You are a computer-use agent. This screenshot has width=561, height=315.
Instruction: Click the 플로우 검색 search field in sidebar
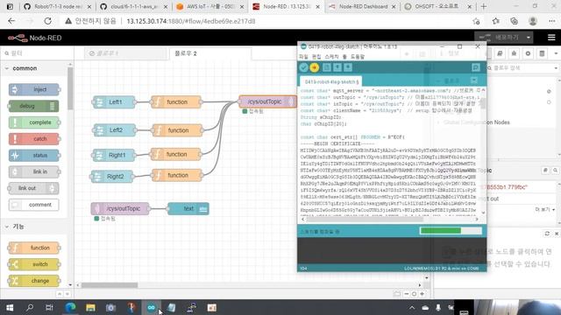(x=522, y=68)
